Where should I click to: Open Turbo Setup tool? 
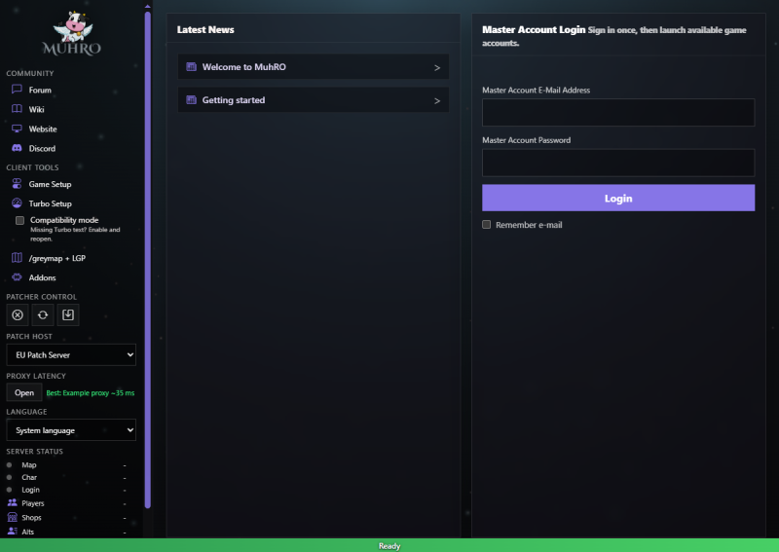click(x=51, y=203)
